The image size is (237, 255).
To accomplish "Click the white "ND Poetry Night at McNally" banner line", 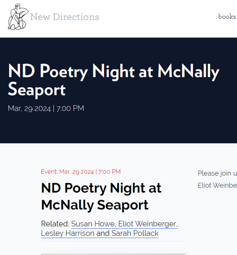I will click(x=113, y=72).
